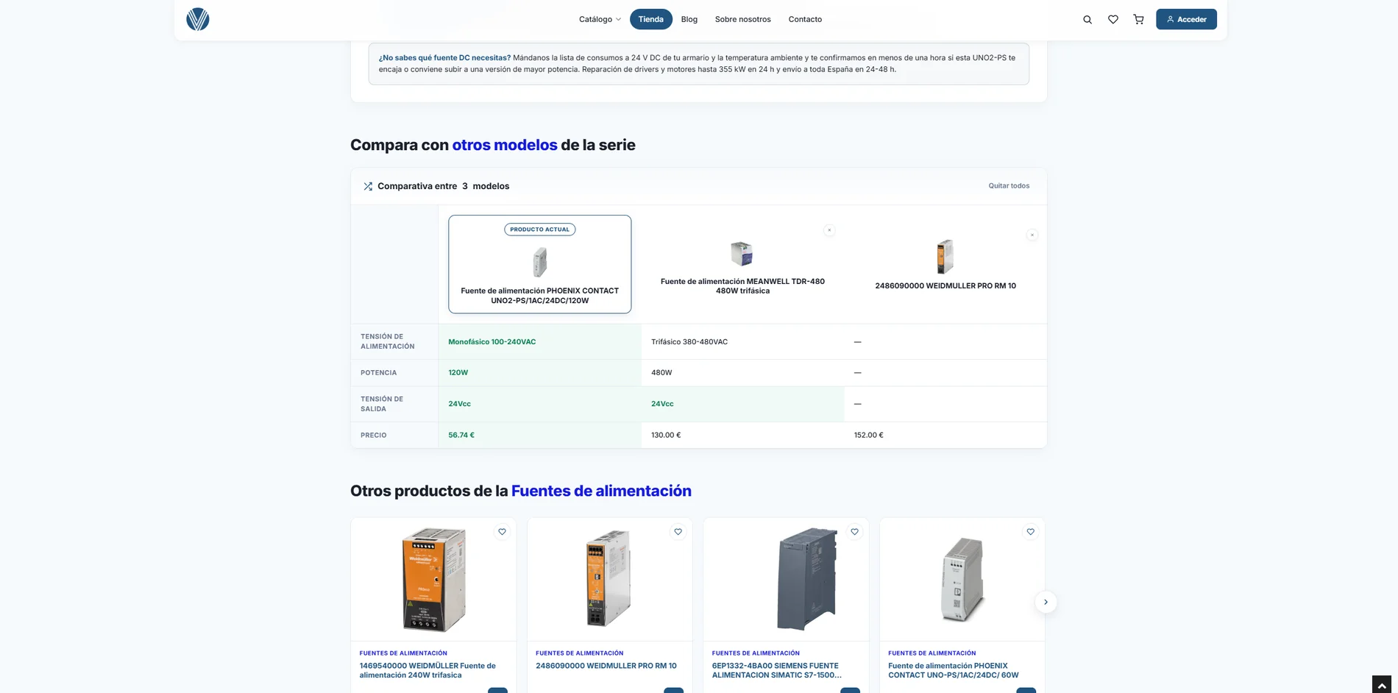Select the Tienda menu item
Viewport: 1398px width, 693px height.
pos(651,19)
